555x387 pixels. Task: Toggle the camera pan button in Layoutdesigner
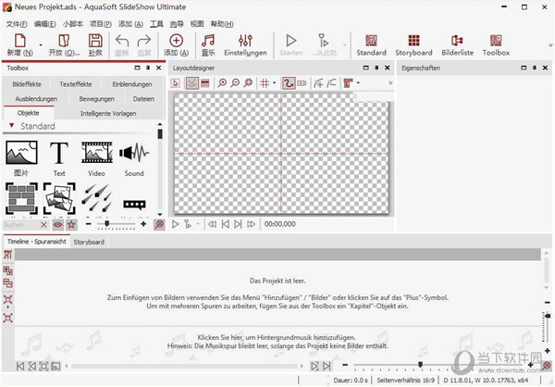click(x=302, y=83)
